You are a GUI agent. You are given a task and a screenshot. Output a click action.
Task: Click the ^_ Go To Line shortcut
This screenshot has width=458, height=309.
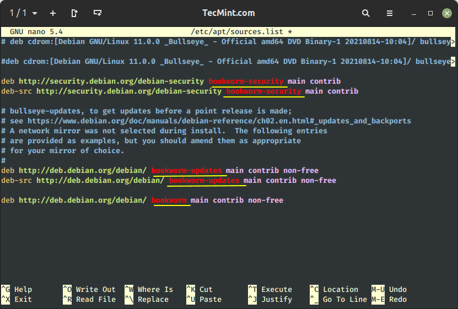tap(338, 299)
